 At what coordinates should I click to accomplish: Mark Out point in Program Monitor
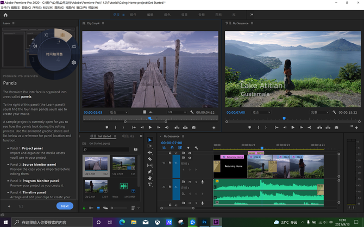[266, 127]
